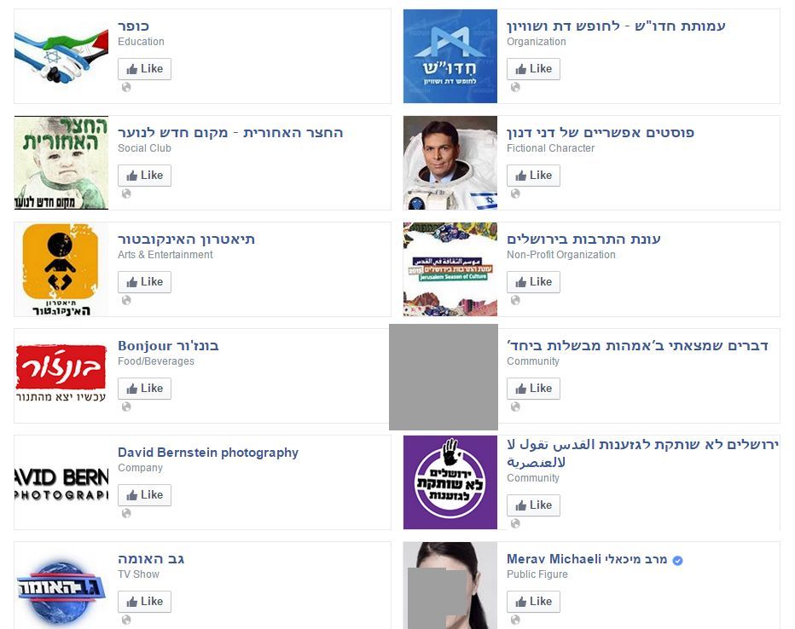795x629 pixels.
Task: Like the David Bernstein photography page
Action: click(x=144, y=495)
